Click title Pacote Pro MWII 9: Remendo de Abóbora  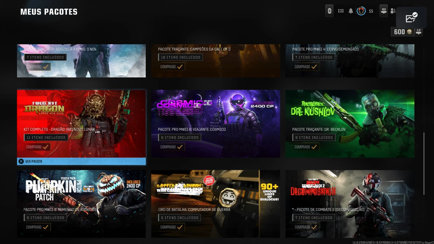pos(60,210)
